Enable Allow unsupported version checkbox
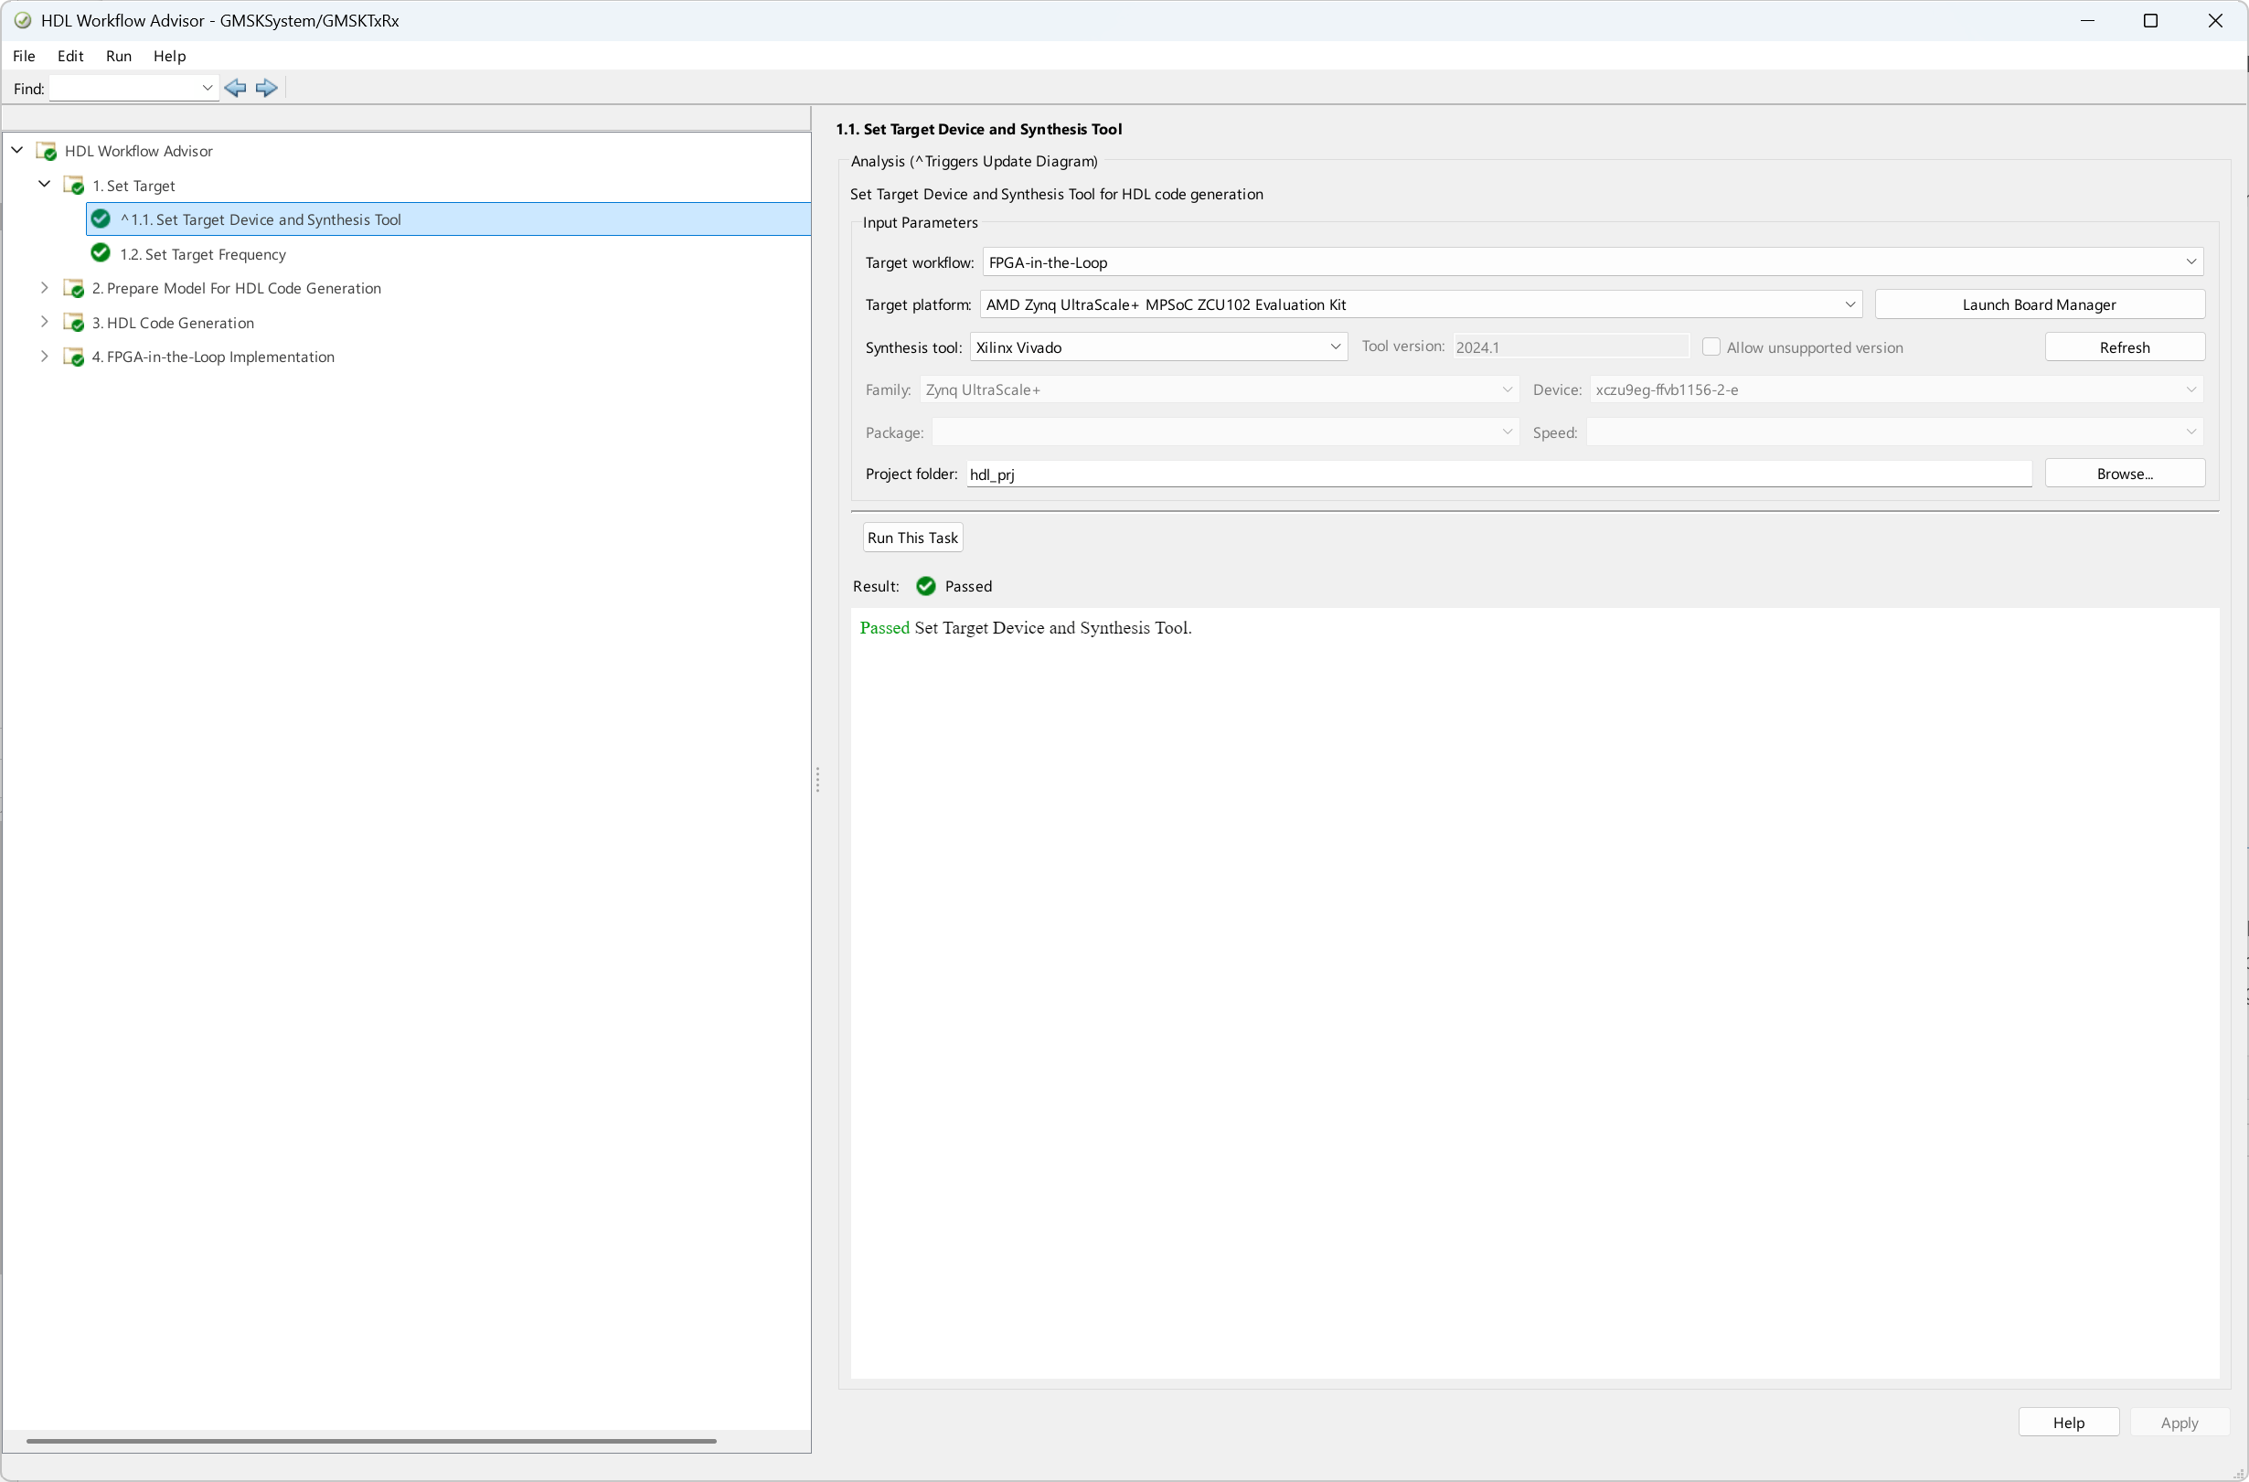Image resolution: width=2249 pixels, height=1482 pixels. click(1711, 347)
